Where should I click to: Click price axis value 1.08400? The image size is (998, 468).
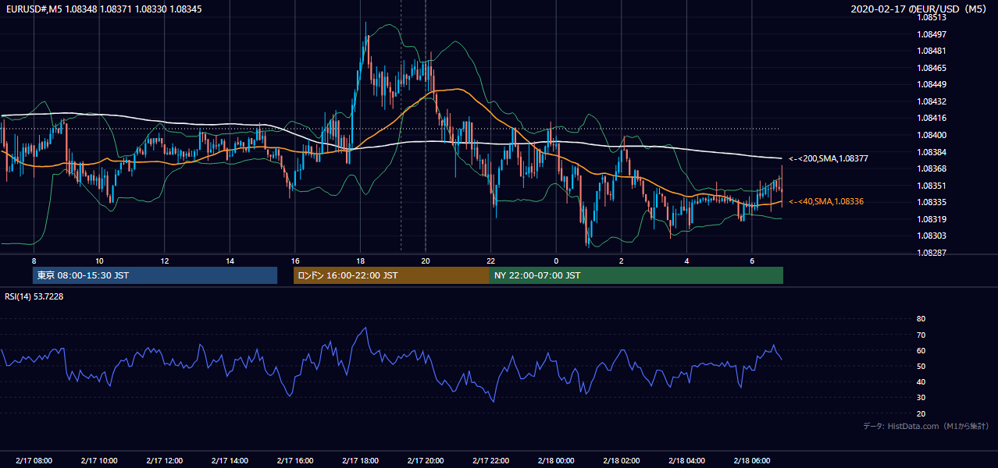[x=932, y=135]
